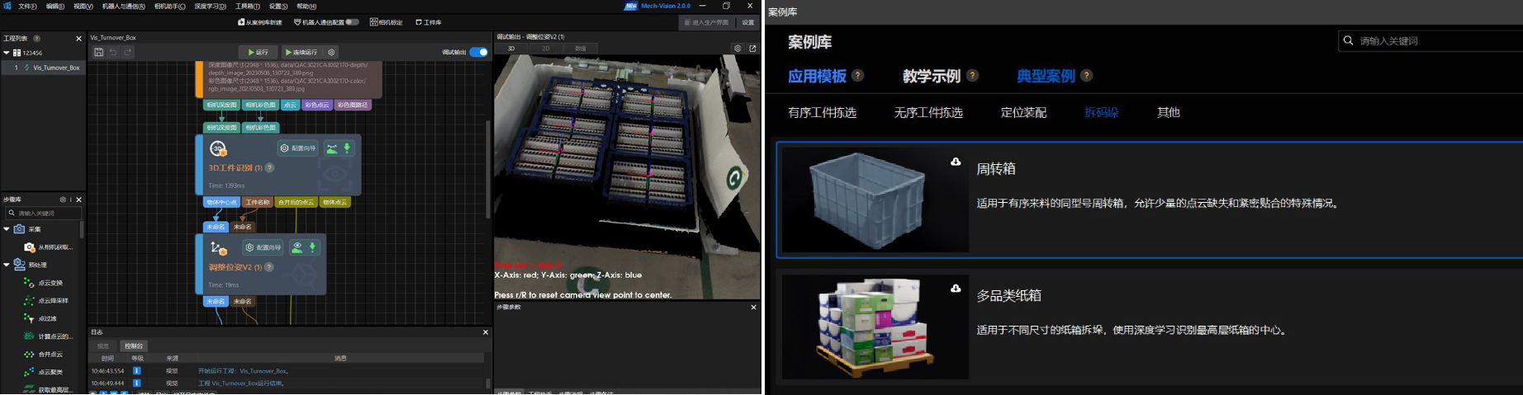The height and width of the screenshot is (395, 1523).
Task: Open the 帮助(H) menu
Action: click(306, 6)
